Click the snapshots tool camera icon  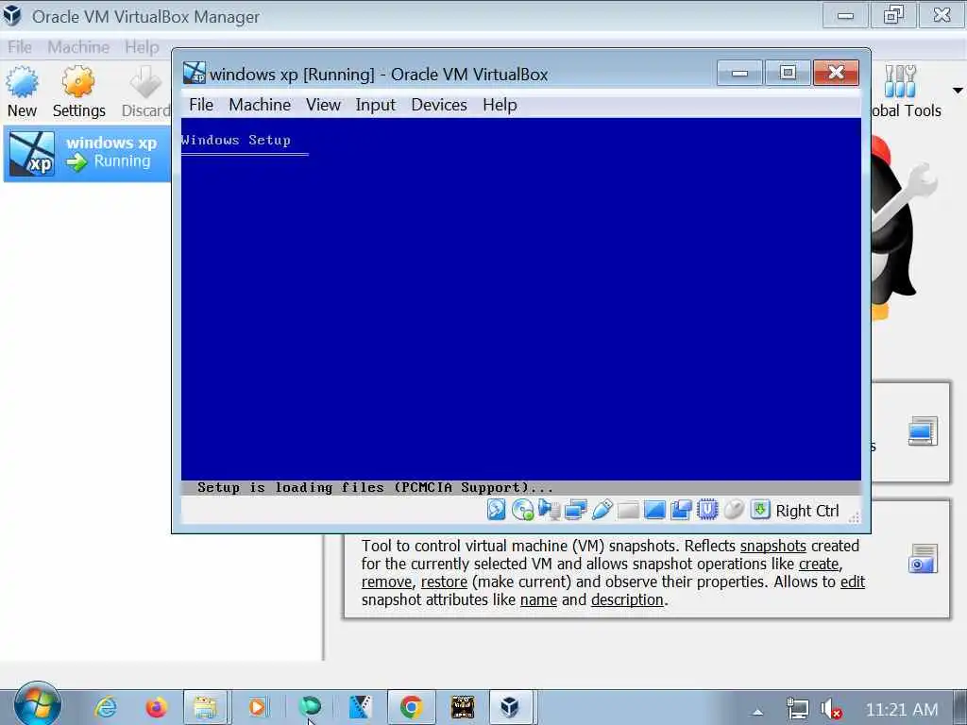(x=923, y=559)
